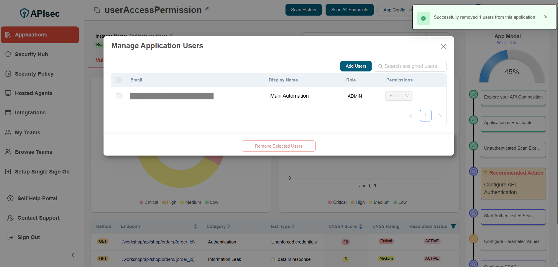
Task: Close the Manage Application Users dialog
Action: 443,46
